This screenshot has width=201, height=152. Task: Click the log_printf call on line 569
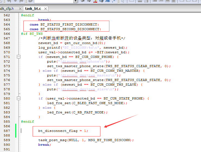click(x=83, y=48)
